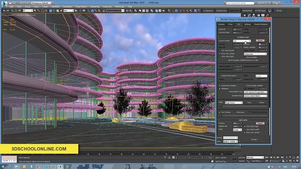Activate the Select and Move tool
301x169 pixels.
point(50,10)
